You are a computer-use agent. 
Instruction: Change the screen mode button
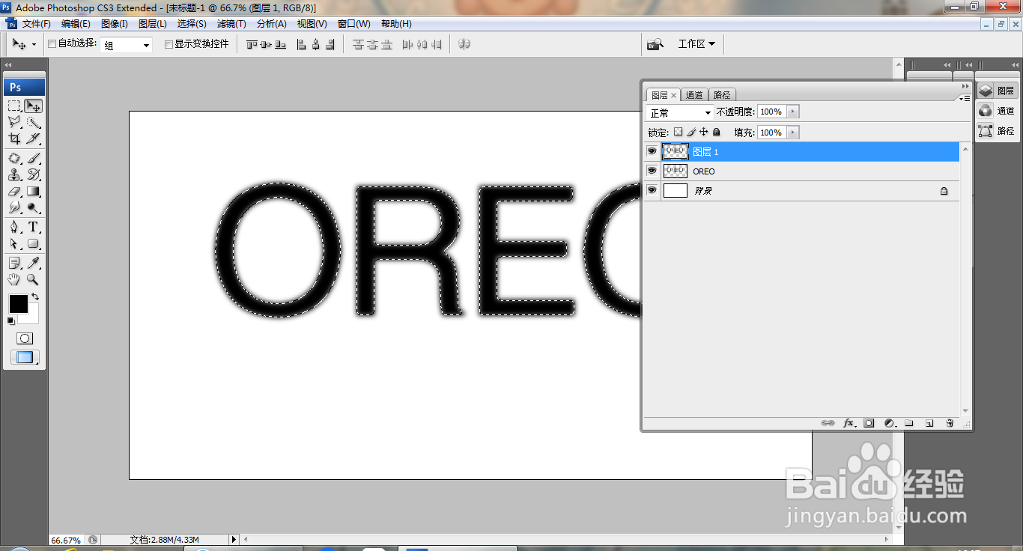click(25, 358)
